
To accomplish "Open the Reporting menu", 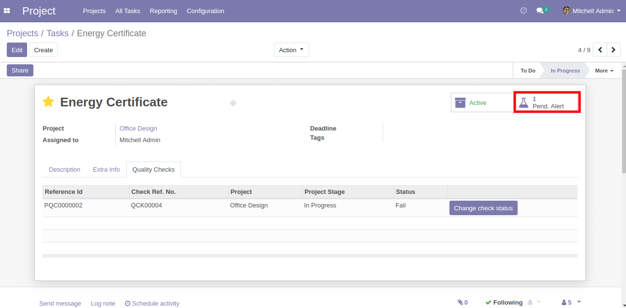I will click(x=164, y=11).
